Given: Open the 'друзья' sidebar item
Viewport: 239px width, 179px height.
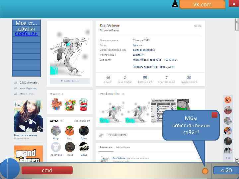Looking at the screenshot, I should tap(26, 29).
